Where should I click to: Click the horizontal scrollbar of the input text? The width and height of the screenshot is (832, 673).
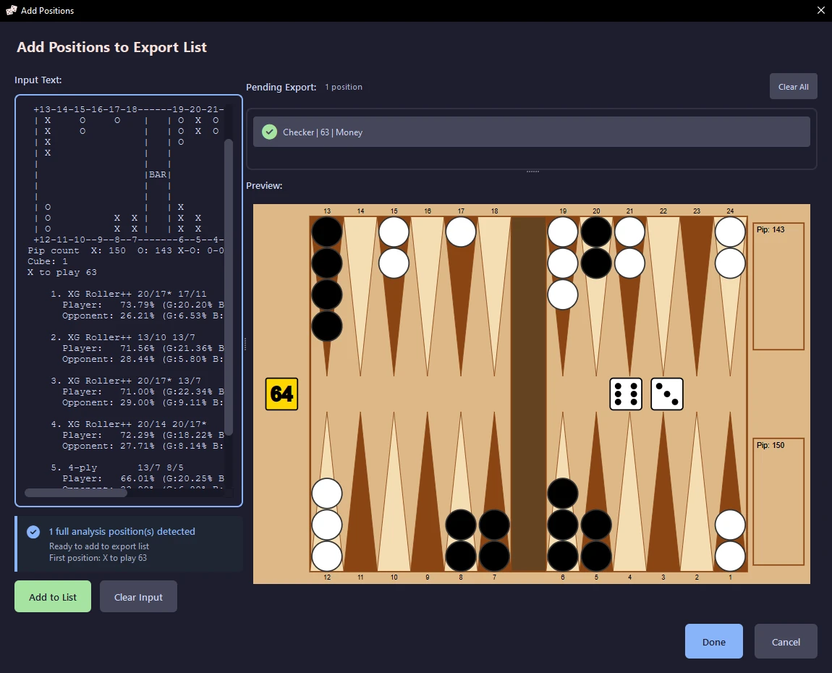coord(76,493)
